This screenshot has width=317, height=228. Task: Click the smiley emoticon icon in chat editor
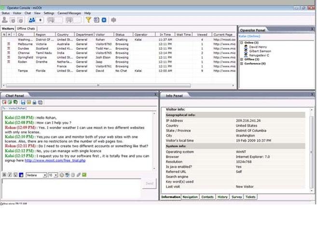[x=62, y=174]
